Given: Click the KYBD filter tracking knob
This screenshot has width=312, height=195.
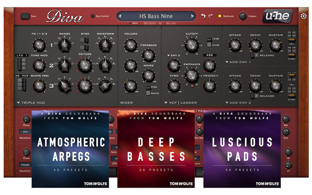Looking at the screenshot, I should 174,86.
